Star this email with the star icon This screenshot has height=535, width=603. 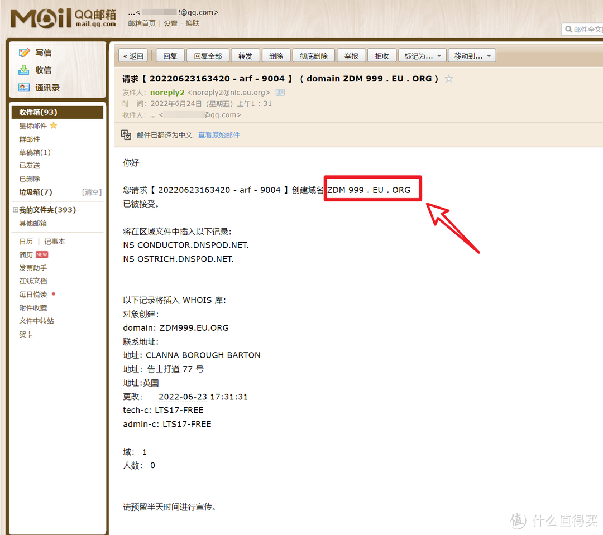pos(448,79)
